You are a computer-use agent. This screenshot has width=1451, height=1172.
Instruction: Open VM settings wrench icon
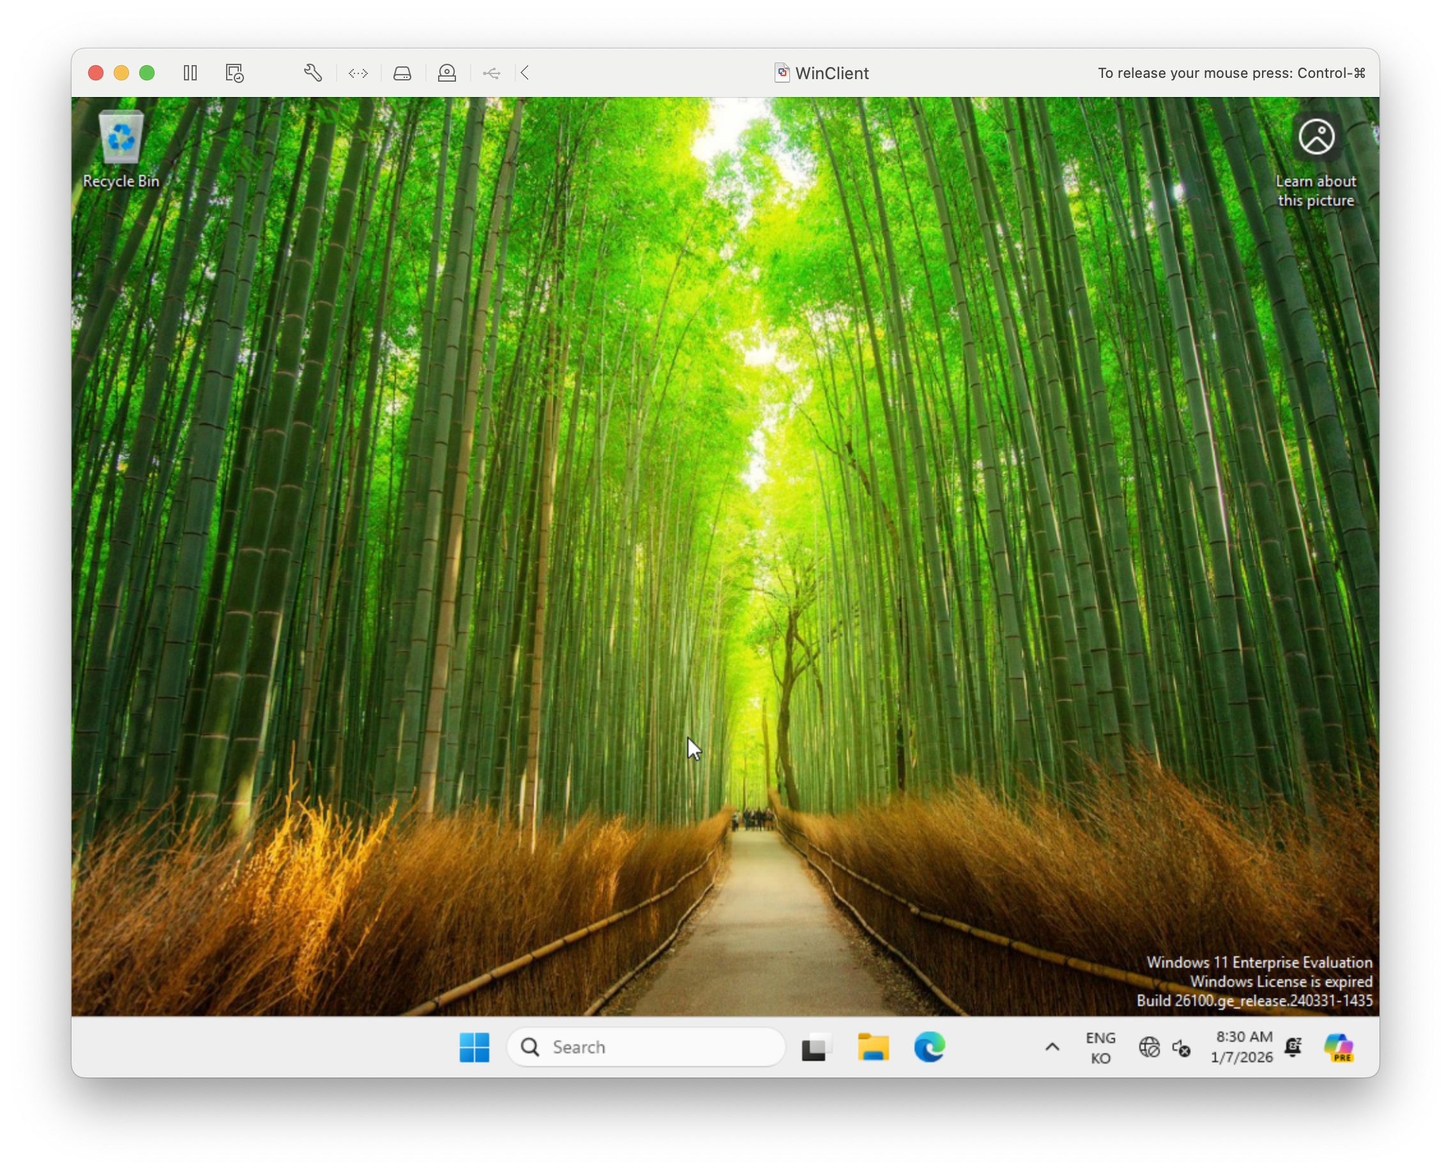pos(312,73)
